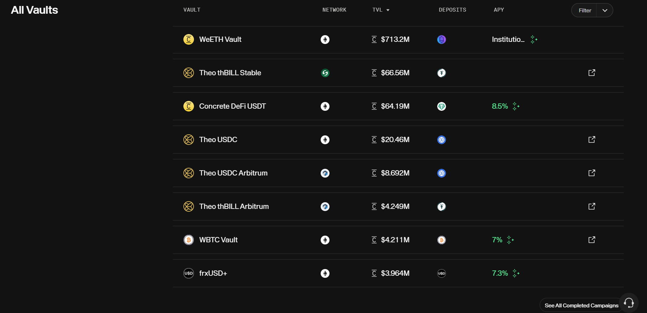This screenshot has width=647, height=313.
Task: Open external link for Theo USDC vault
Action: (x=592, y=140)
